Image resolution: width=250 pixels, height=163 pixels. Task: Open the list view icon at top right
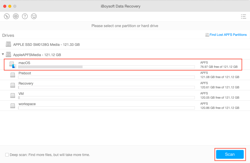point(243,17)
